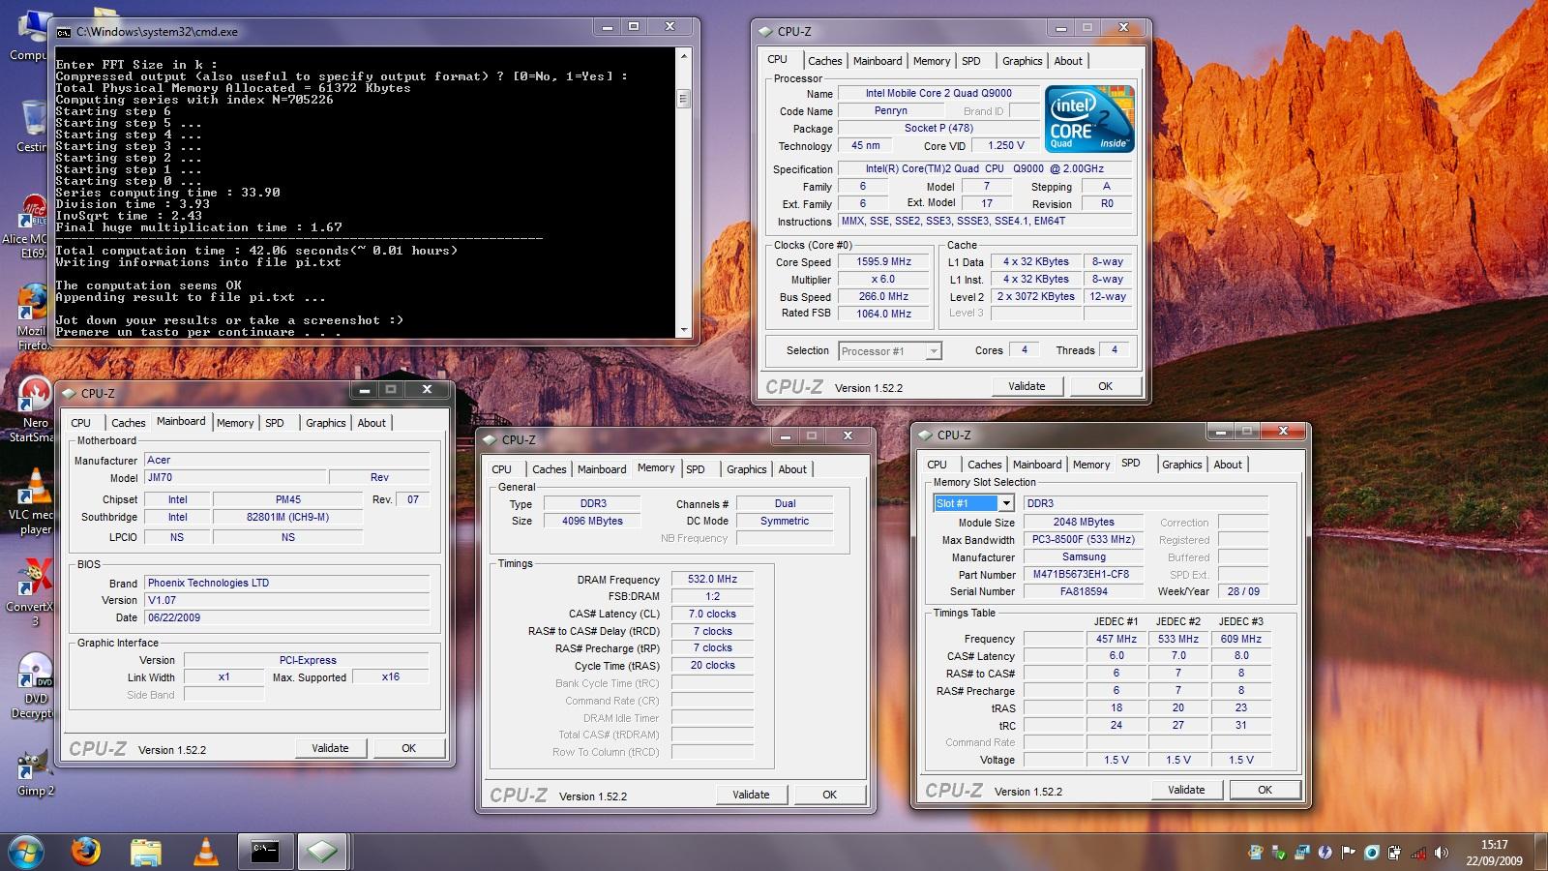Open the Mozilla Firefox desktop shortcut

pyautogui.click(x=32, y=316)
